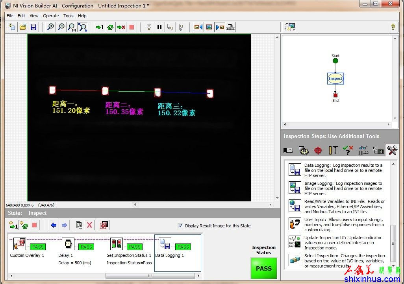The image size is (404, 284).
Task: Click the Pause icon in the toolbar
Action: click(x=159, y=27)
